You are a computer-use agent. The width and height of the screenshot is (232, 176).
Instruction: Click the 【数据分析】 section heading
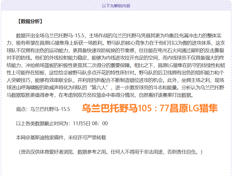pos(30,21)
